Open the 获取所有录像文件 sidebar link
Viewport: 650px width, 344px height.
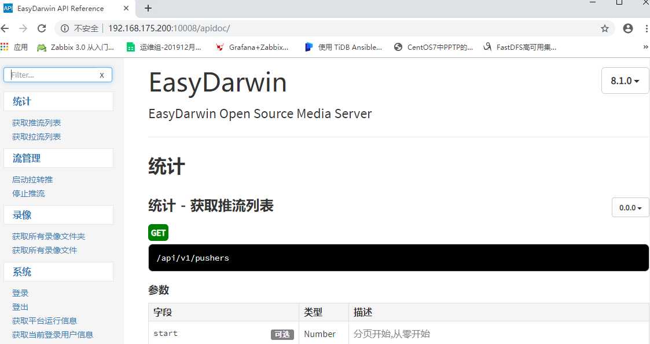(45, 250)
